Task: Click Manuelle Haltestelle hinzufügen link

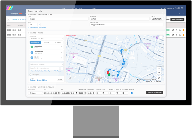Action: (41, 71)
